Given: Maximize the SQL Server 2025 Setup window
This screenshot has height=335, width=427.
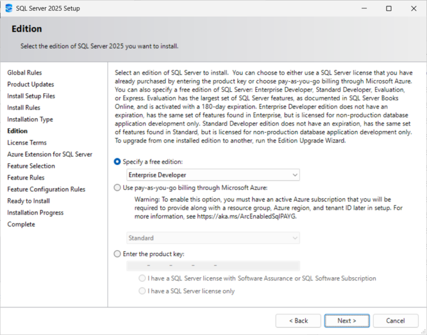Looking at the screenshot, I should point(389,8).
